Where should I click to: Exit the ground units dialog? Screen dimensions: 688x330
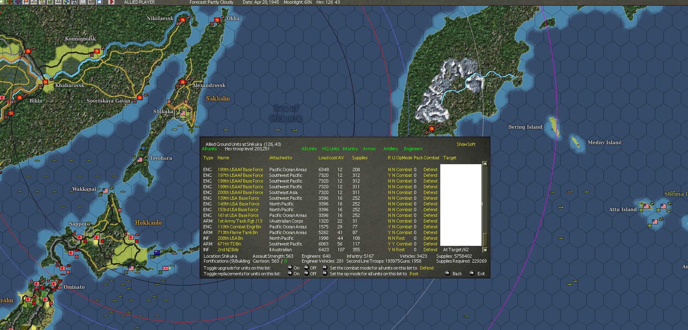tap(477, 274)
